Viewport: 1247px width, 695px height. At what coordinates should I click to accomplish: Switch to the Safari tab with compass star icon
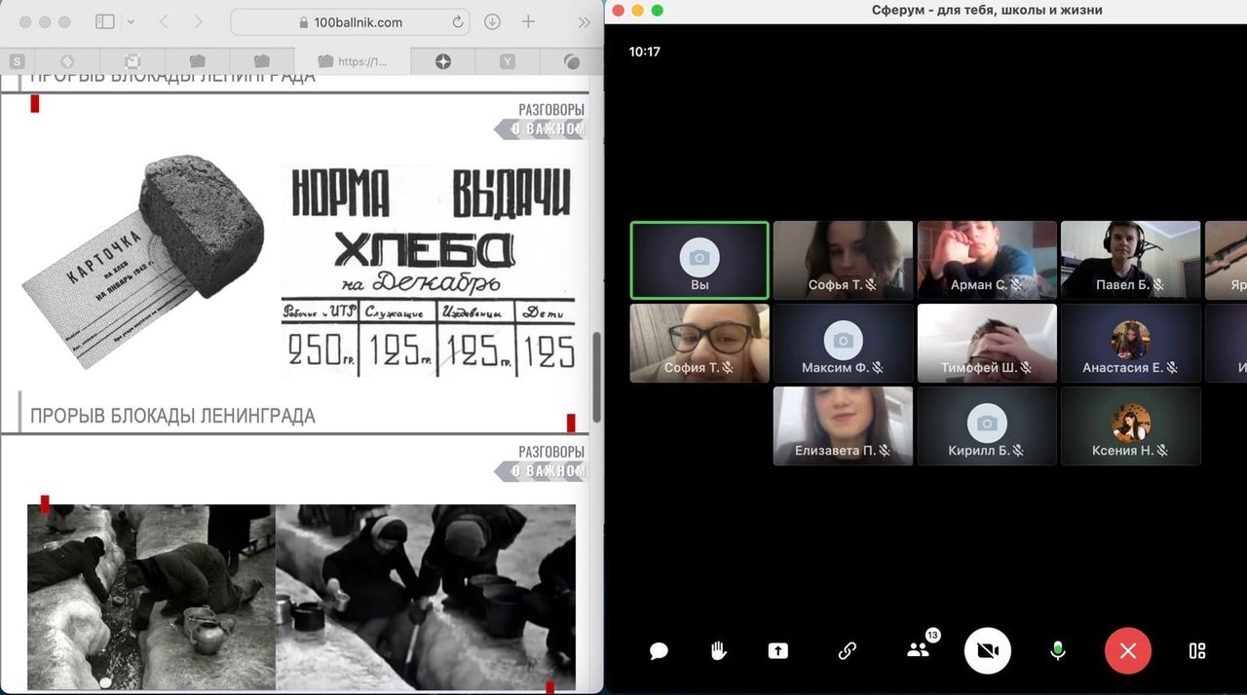click(443, 61)
